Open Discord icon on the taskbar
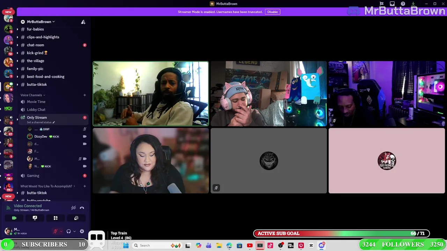 click(322, 245)
